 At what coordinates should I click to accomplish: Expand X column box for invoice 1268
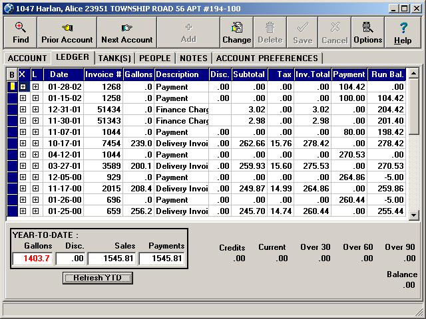coord(23,86)
